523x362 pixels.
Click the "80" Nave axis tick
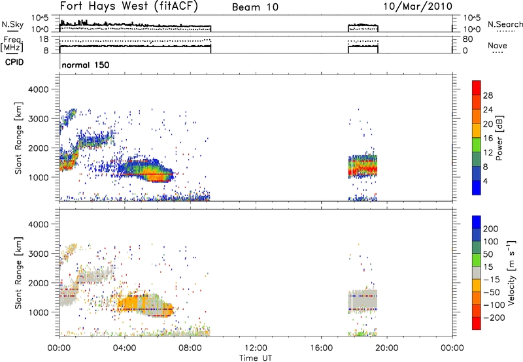pyautogui.click(x=467, y=39)
